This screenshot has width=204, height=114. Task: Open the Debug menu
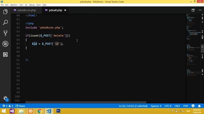coord(32,5)
